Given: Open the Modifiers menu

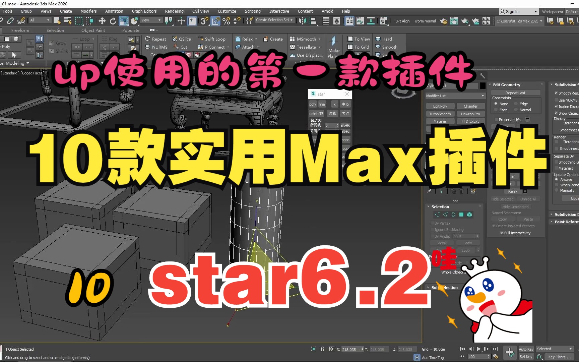Looking at the screenshot, I should click(88, 11).
